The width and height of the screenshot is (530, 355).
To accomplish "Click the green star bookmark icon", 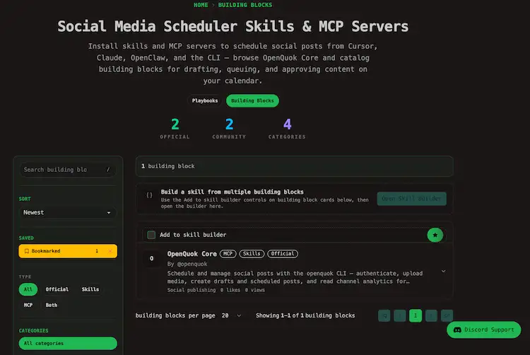I will point(435,235).
